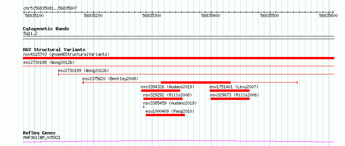Select the red bar under nsv3394326
345x146 pixels.
(x=160, y=91)
